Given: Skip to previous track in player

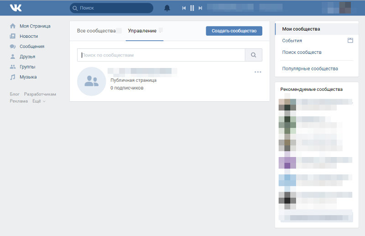Looking at the screenshot, I should pos(184,8).
